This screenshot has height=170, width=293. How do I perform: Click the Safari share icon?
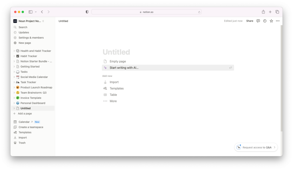click(x=263, y=12)
